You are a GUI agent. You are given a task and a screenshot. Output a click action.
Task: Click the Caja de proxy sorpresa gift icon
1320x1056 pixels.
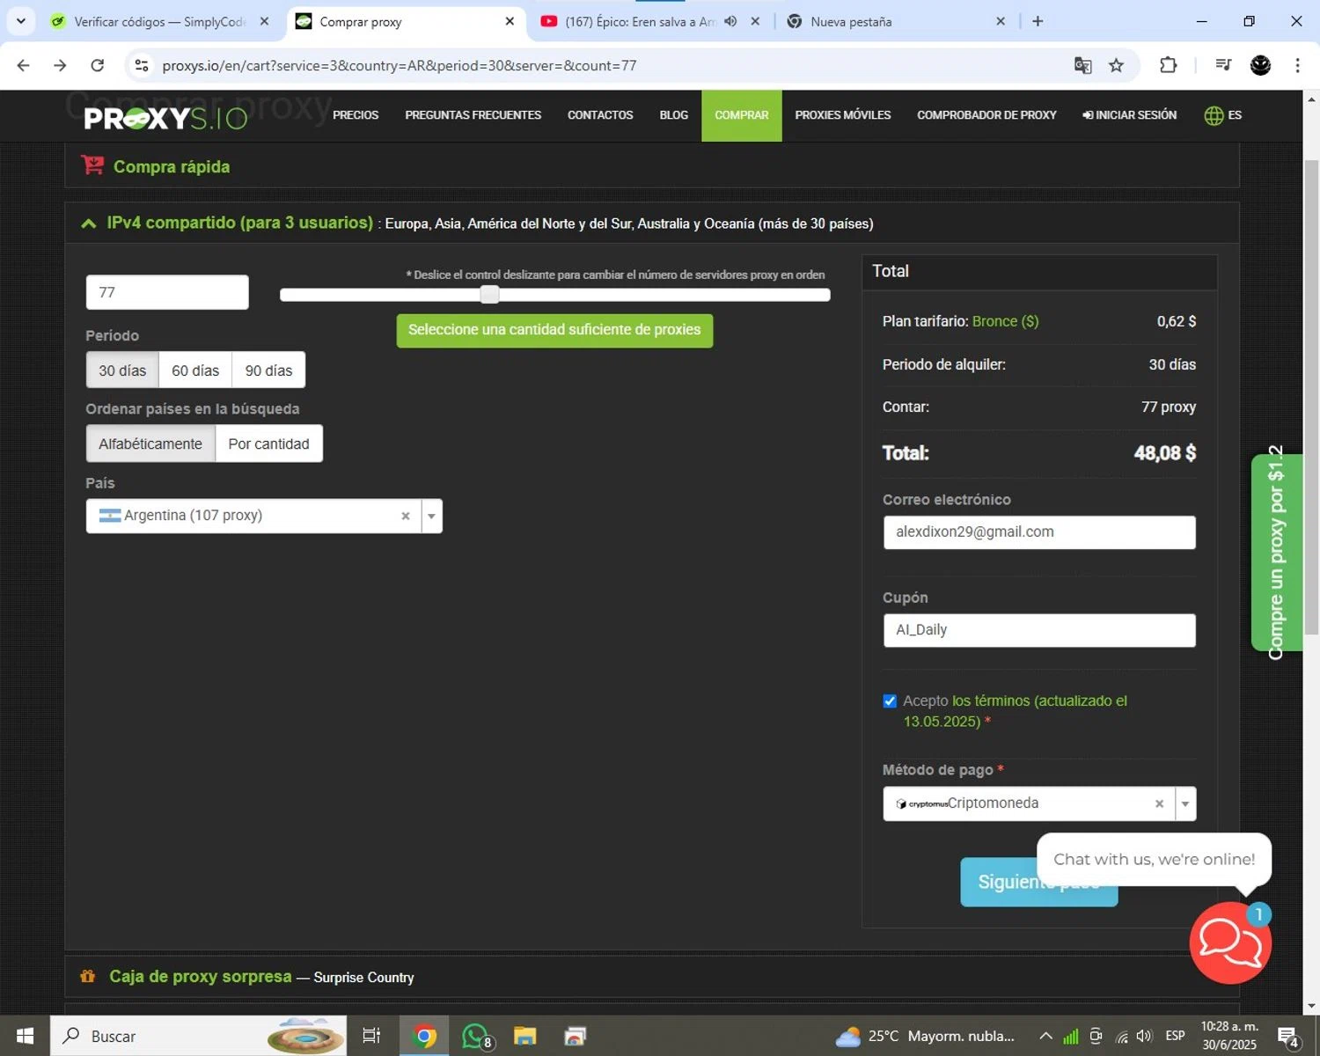point(88,976)
